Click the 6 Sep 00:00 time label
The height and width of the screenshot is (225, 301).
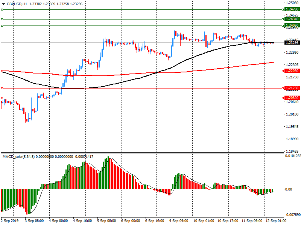131,221
